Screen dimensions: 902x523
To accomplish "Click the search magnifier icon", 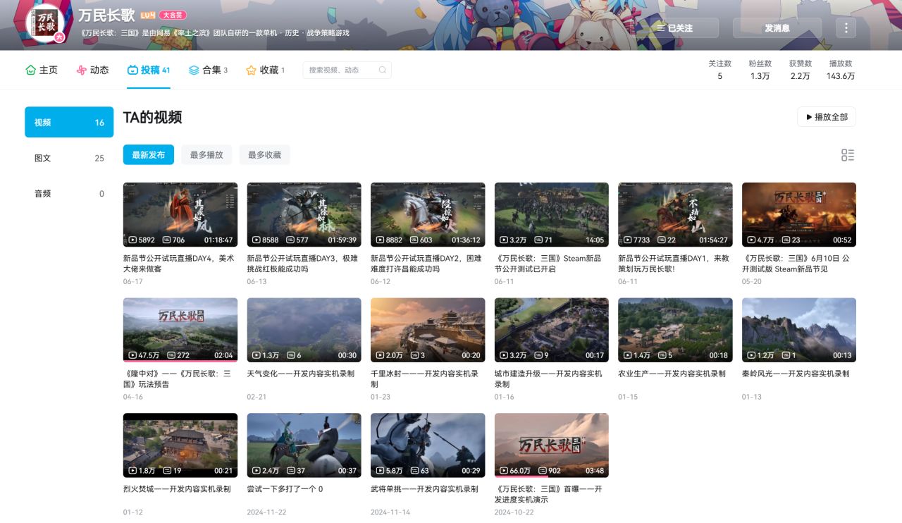I will tap(383, 70).
